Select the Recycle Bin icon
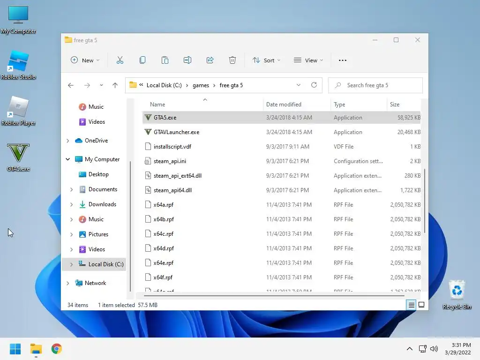Image resolution: width=480 pixels, height=360 pixels. [457, 295]
